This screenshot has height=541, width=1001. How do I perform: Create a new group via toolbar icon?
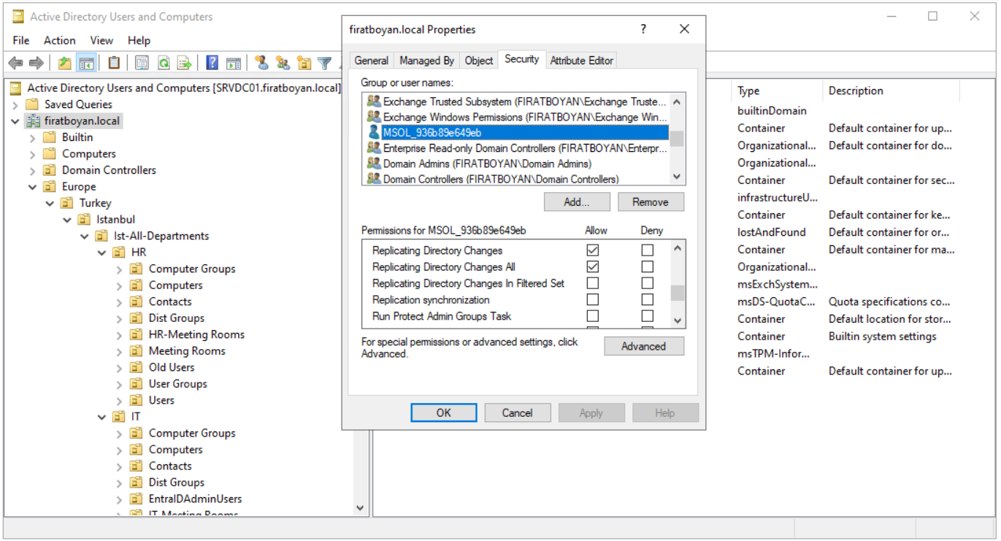click(283, 64)
